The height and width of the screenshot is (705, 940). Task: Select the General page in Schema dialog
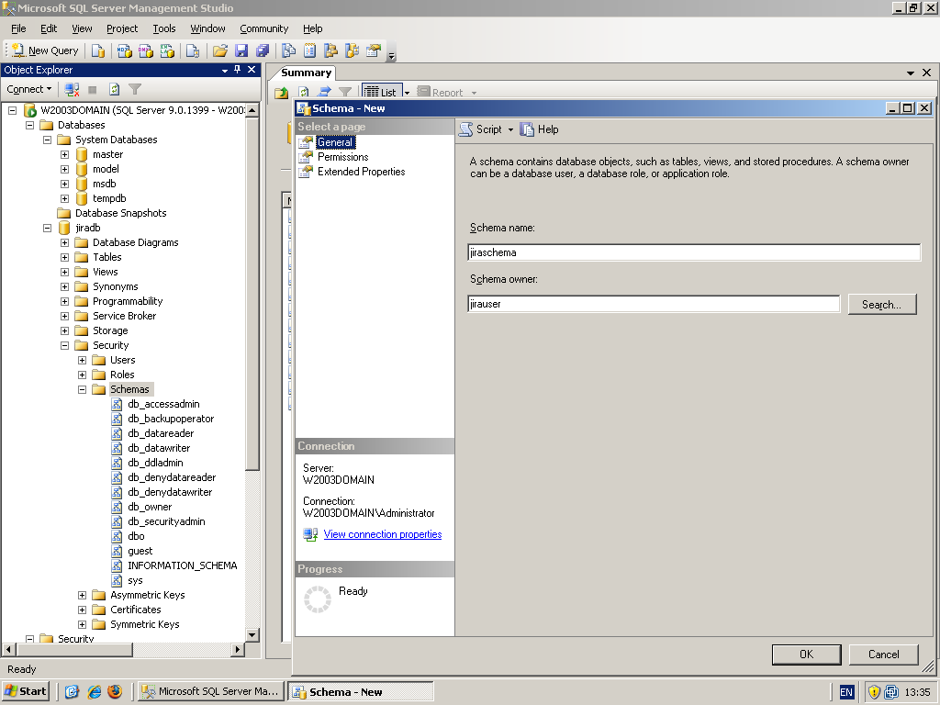coord(335,142)
